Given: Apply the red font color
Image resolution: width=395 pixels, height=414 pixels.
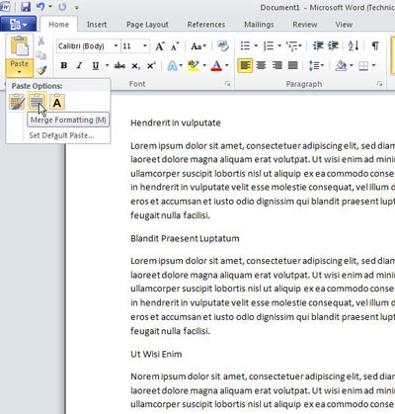Looking at the screenshot, I should tap(216, 65).
